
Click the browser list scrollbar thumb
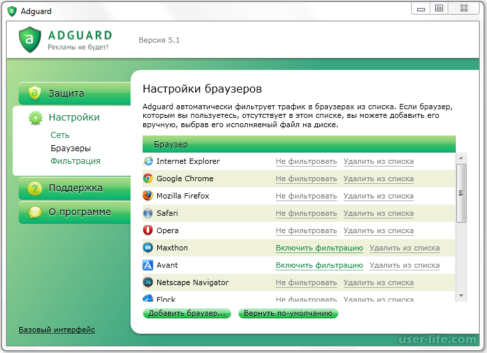(x=461, y=193)
